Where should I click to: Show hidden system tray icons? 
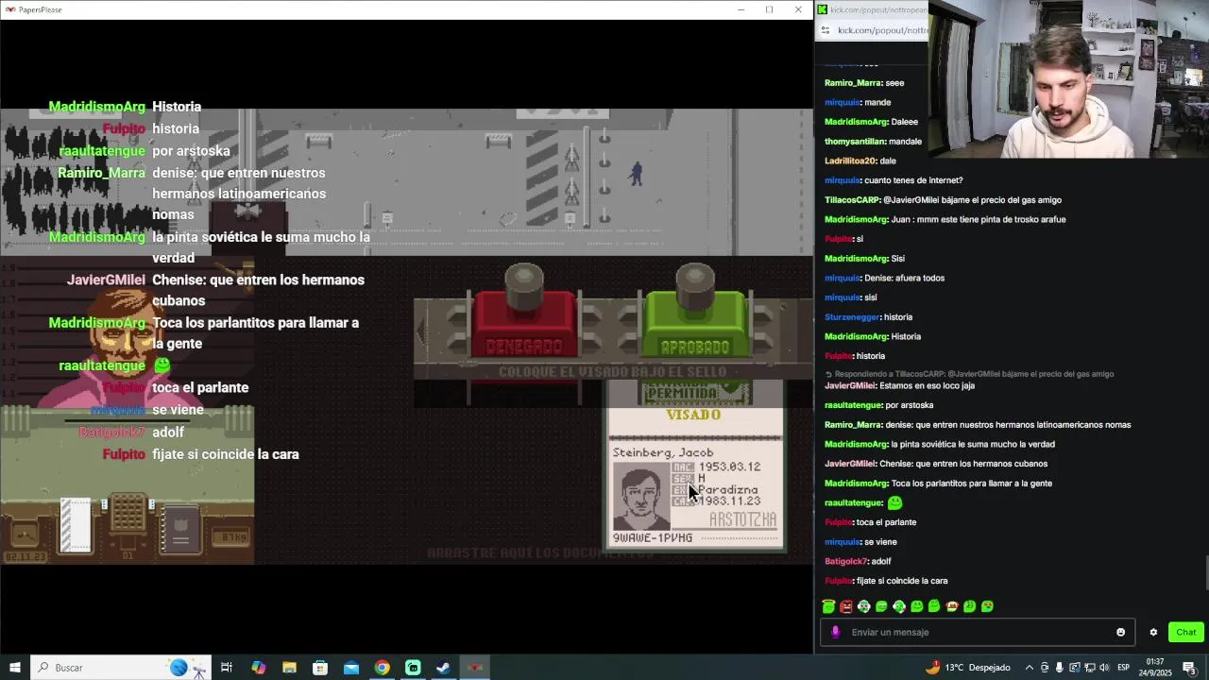point(1030,668)
